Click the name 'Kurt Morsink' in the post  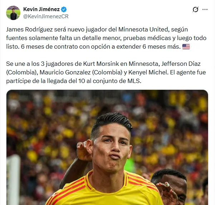pyautogui.click(x=101, y=64)
